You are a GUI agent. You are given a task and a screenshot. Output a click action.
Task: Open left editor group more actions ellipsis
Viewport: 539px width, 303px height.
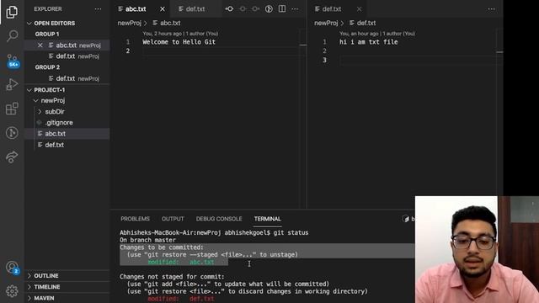pos(295,9)
